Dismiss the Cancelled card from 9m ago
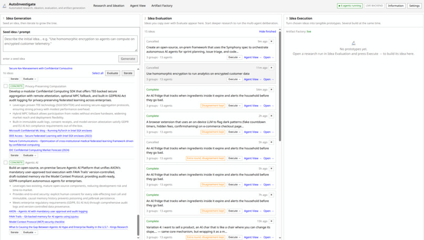 click(271, 41)
